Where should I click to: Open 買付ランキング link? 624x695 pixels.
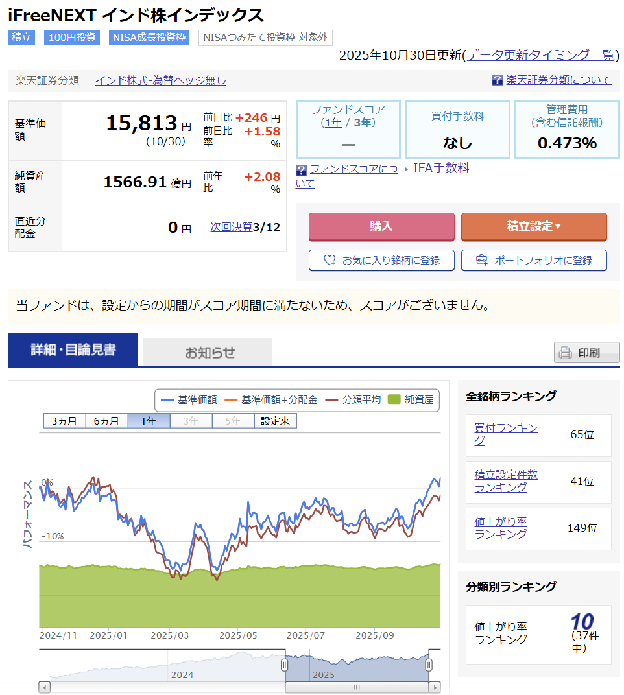click(506, 434)
